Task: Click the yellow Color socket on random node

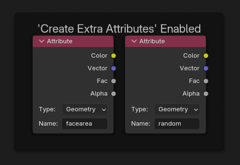Action: 206,56
